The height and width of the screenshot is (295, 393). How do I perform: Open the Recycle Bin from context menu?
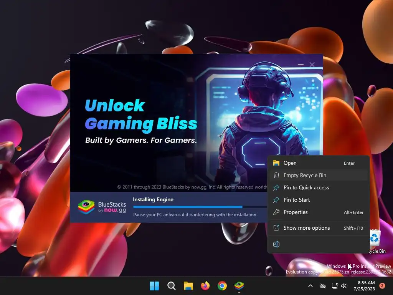[x=318, y=163]
